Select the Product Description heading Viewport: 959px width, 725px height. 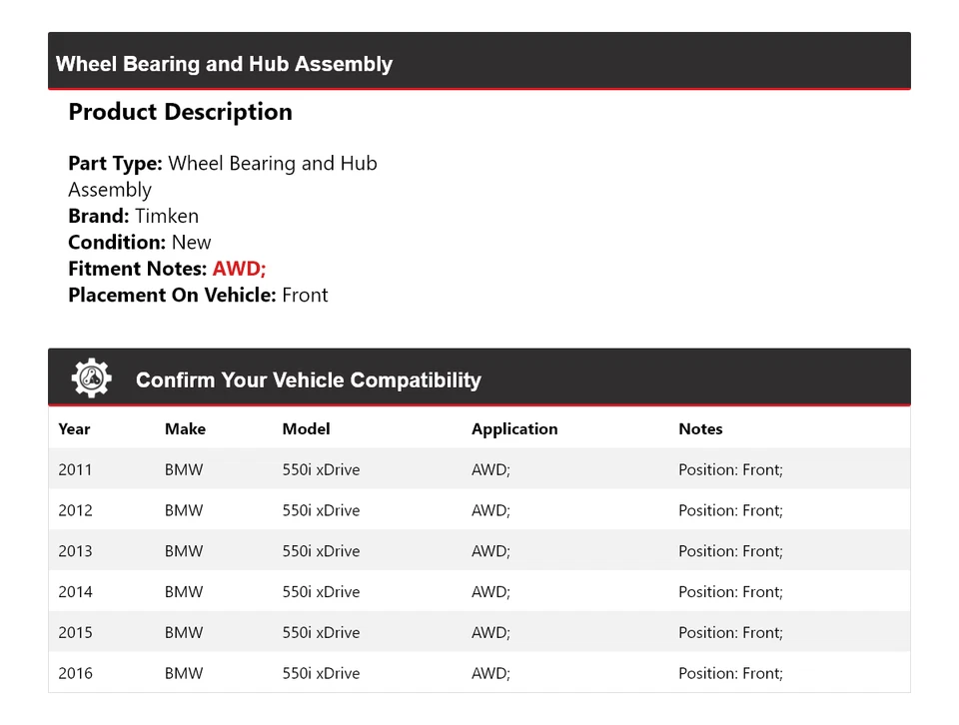180,112
